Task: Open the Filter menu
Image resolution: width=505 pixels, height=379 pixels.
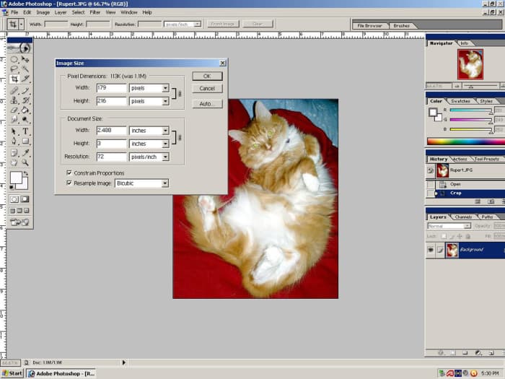Action: [x=95, y=12]
